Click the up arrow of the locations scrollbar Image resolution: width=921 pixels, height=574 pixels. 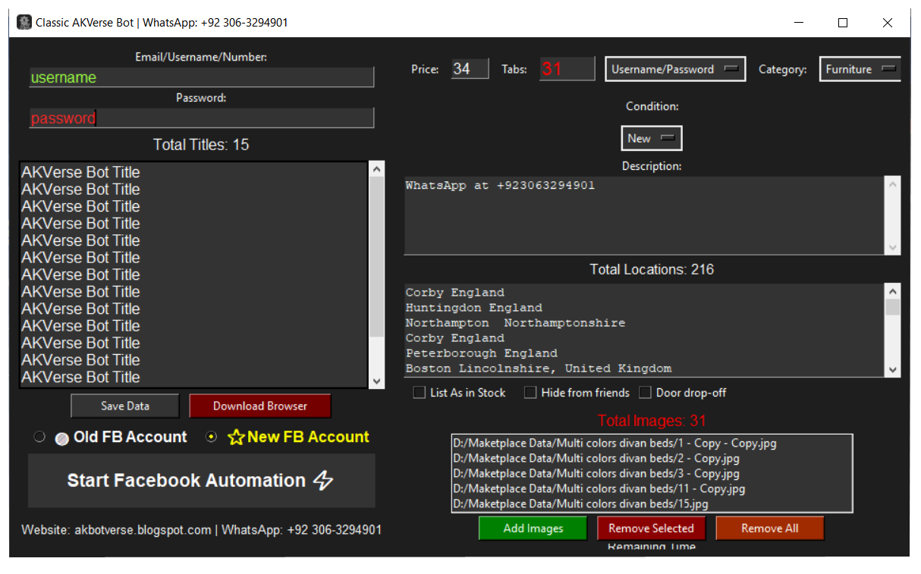pos(893,291)
